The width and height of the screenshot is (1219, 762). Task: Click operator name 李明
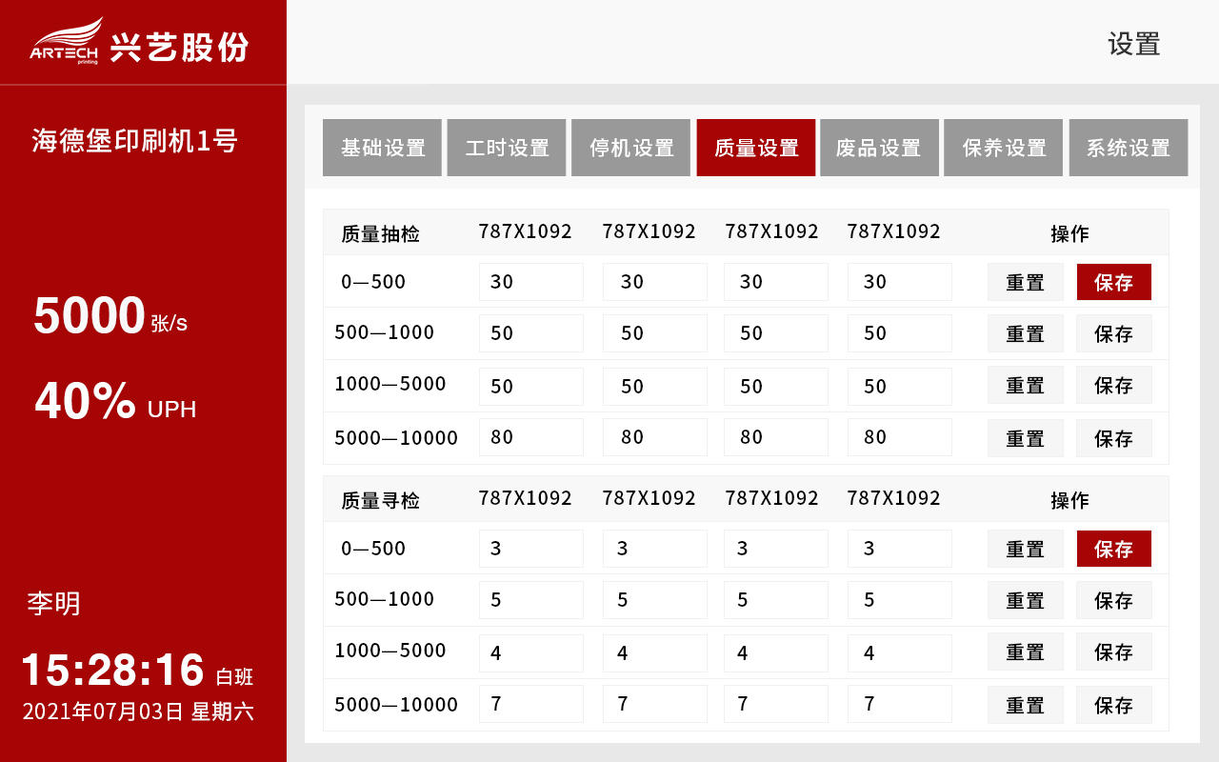click(53, 603)
